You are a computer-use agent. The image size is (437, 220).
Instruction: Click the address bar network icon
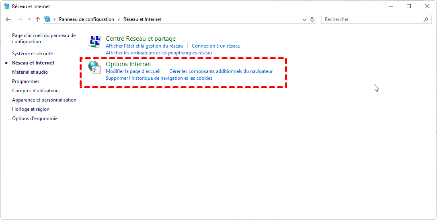tap(48, 19)
